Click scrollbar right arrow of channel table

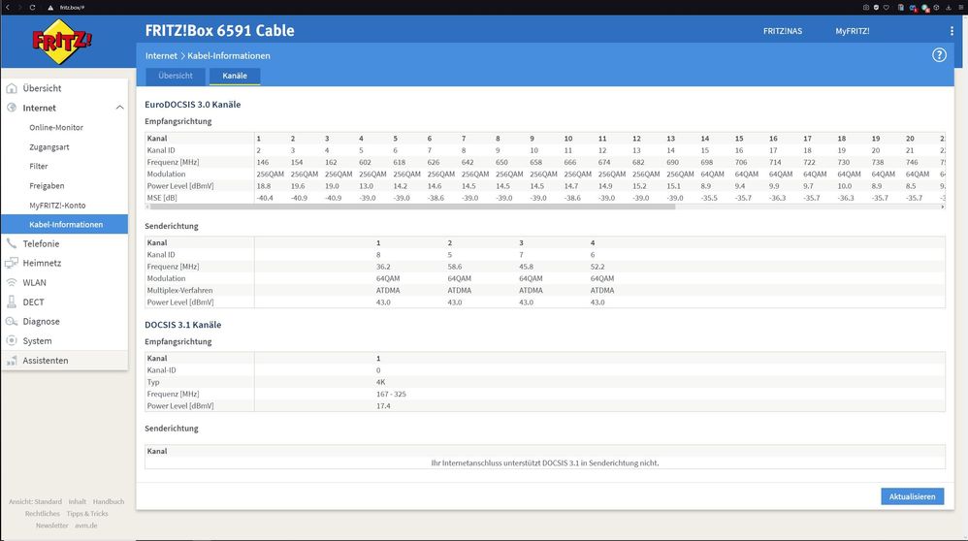pos(942,207)
